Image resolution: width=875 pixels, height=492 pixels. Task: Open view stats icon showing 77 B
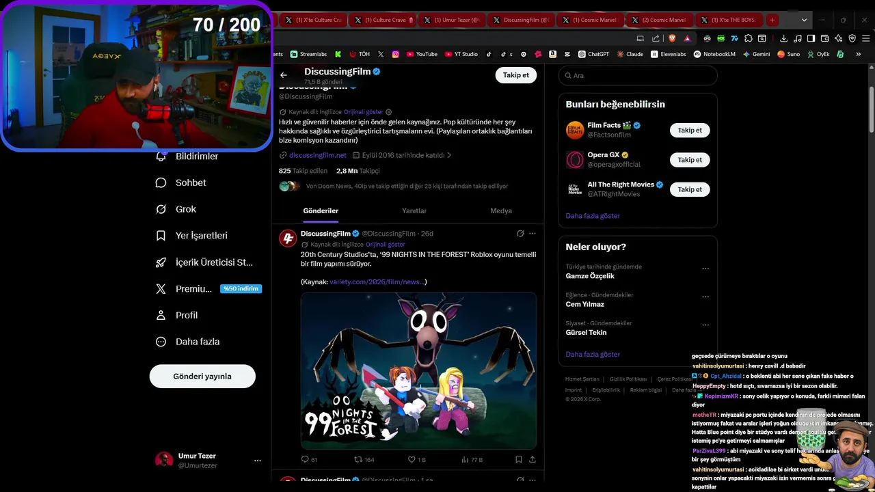pyautogui.click(x=466, y=460)
